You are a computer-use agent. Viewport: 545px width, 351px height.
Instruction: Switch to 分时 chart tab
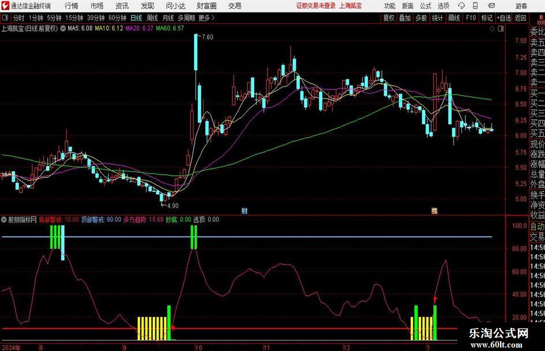(18, 18)
